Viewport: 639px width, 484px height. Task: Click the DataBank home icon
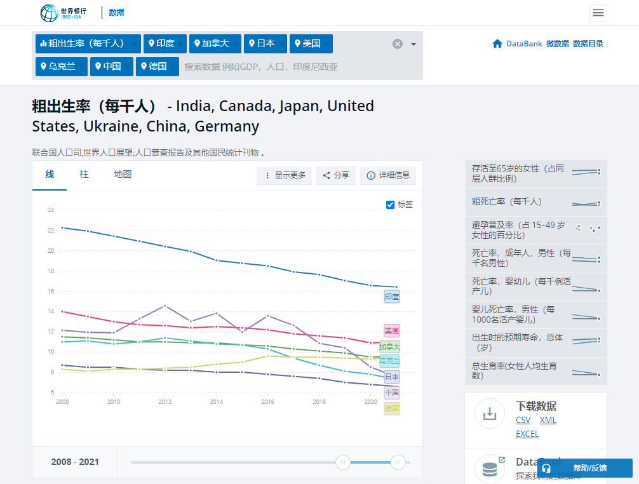pyautogui.click(x=497, y=44)
